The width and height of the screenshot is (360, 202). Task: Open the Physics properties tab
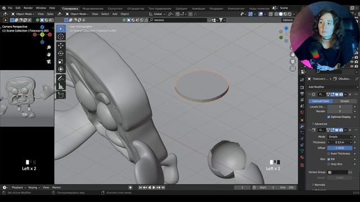coord(302,139)
